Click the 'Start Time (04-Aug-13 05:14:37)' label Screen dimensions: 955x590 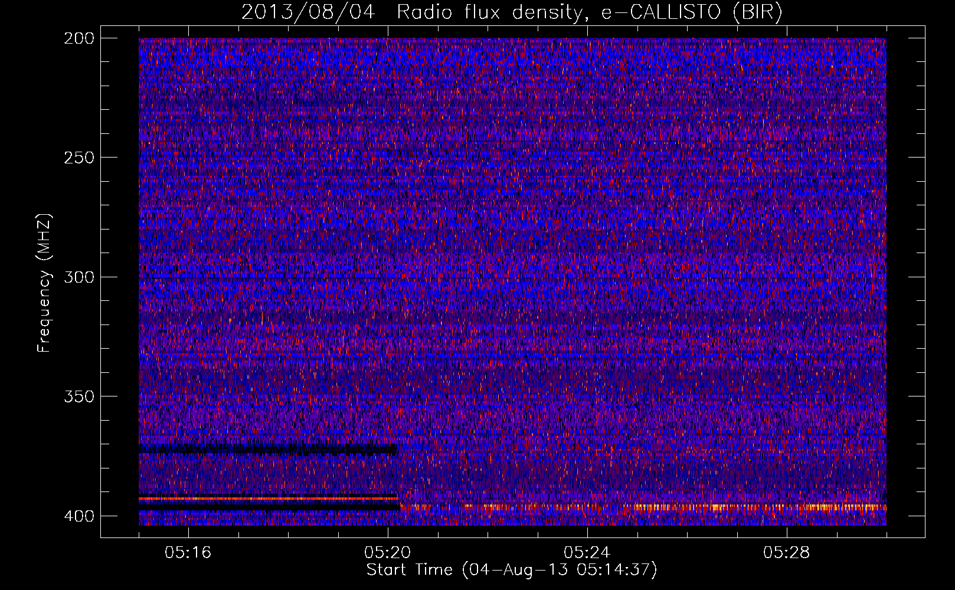pyautogui.click(x=512, y=570)
